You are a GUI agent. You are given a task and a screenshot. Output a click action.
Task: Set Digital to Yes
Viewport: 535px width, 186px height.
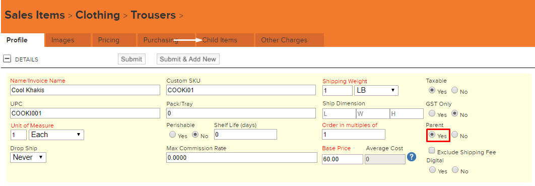coord(432,170)
